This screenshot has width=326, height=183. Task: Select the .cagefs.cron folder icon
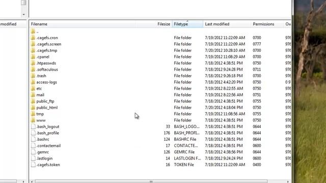click(33, 38)
